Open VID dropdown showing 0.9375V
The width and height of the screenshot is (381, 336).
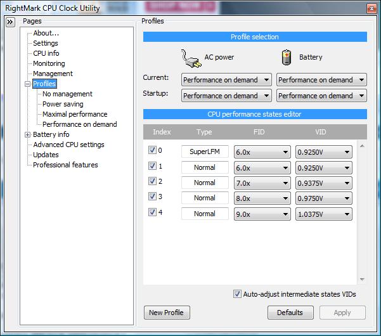click(x=324, y=183)
